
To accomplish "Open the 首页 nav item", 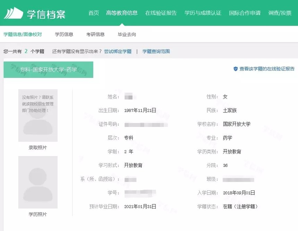I will click(94, 13).
